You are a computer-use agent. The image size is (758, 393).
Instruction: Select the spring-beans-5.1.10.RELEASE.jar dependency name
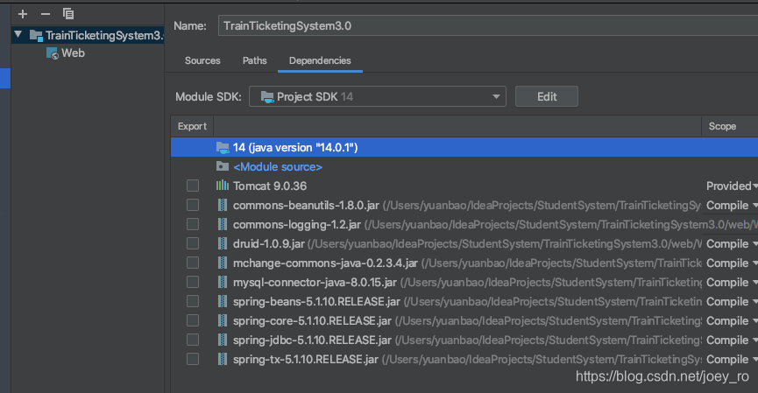[x=316, y=302]
